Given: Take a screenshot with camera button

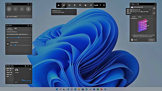Looking at the screenshot, I should pyautogui.click(x=9, y=9).
